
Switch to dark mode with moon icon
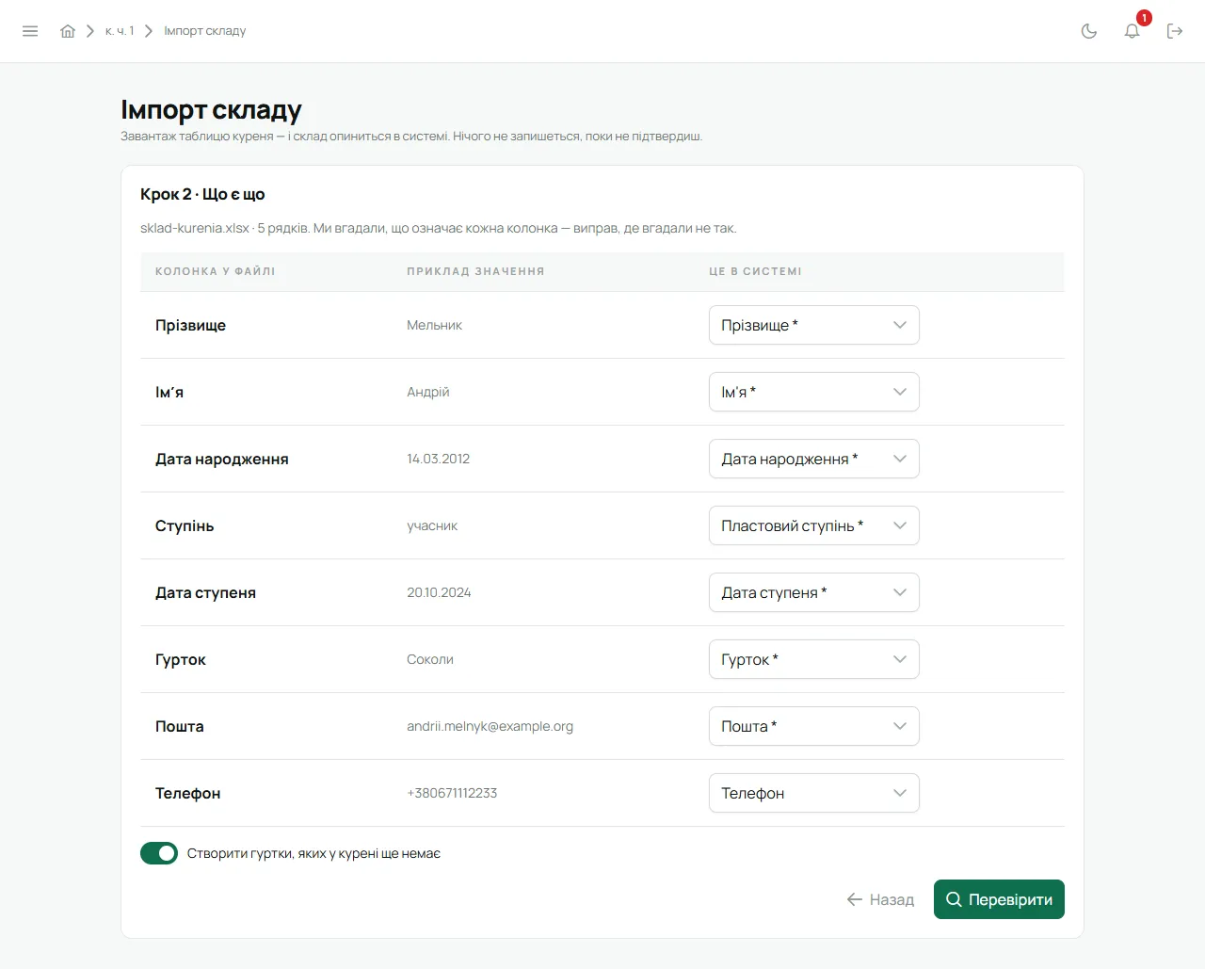point(1089,31)
